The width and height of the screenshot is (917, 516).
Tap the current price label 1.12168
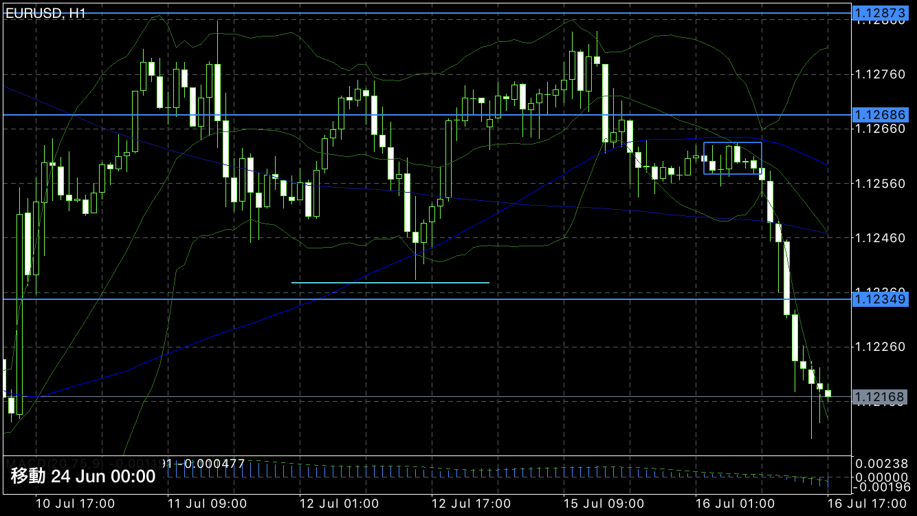tap(879, 396)
